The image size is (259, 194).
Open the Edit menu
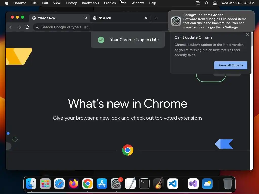(x=45, y=3)
